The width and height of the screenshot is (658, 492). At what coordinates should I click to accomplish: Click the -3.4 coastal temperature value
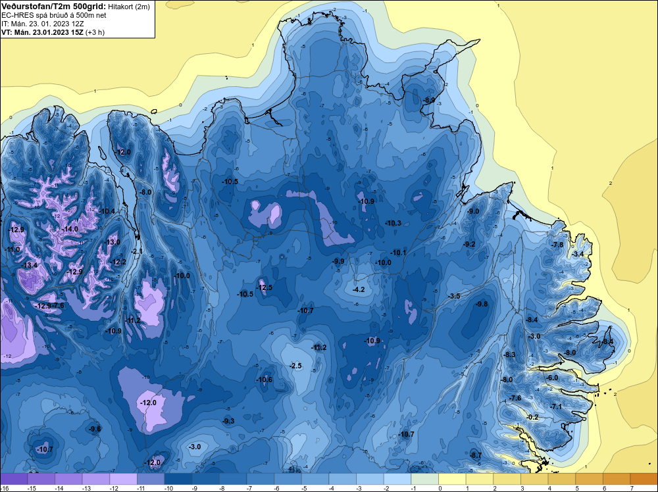578,254
